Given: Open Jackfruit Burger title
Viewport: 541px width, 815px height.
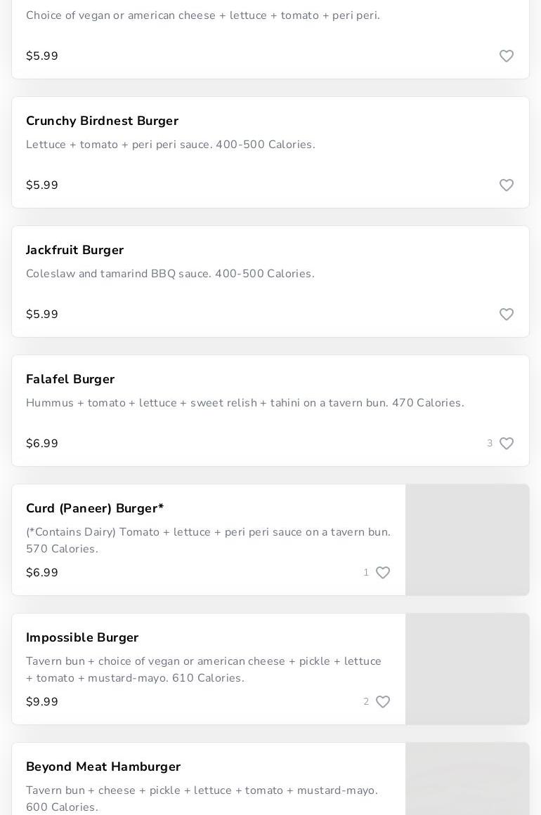Looking at the screenshot, I should tap(74, 250).
